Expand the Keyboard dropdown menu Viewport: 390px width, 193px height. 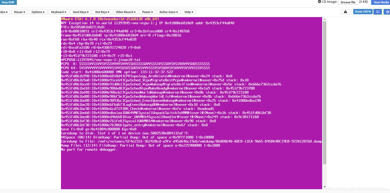[x=59, y=12]
